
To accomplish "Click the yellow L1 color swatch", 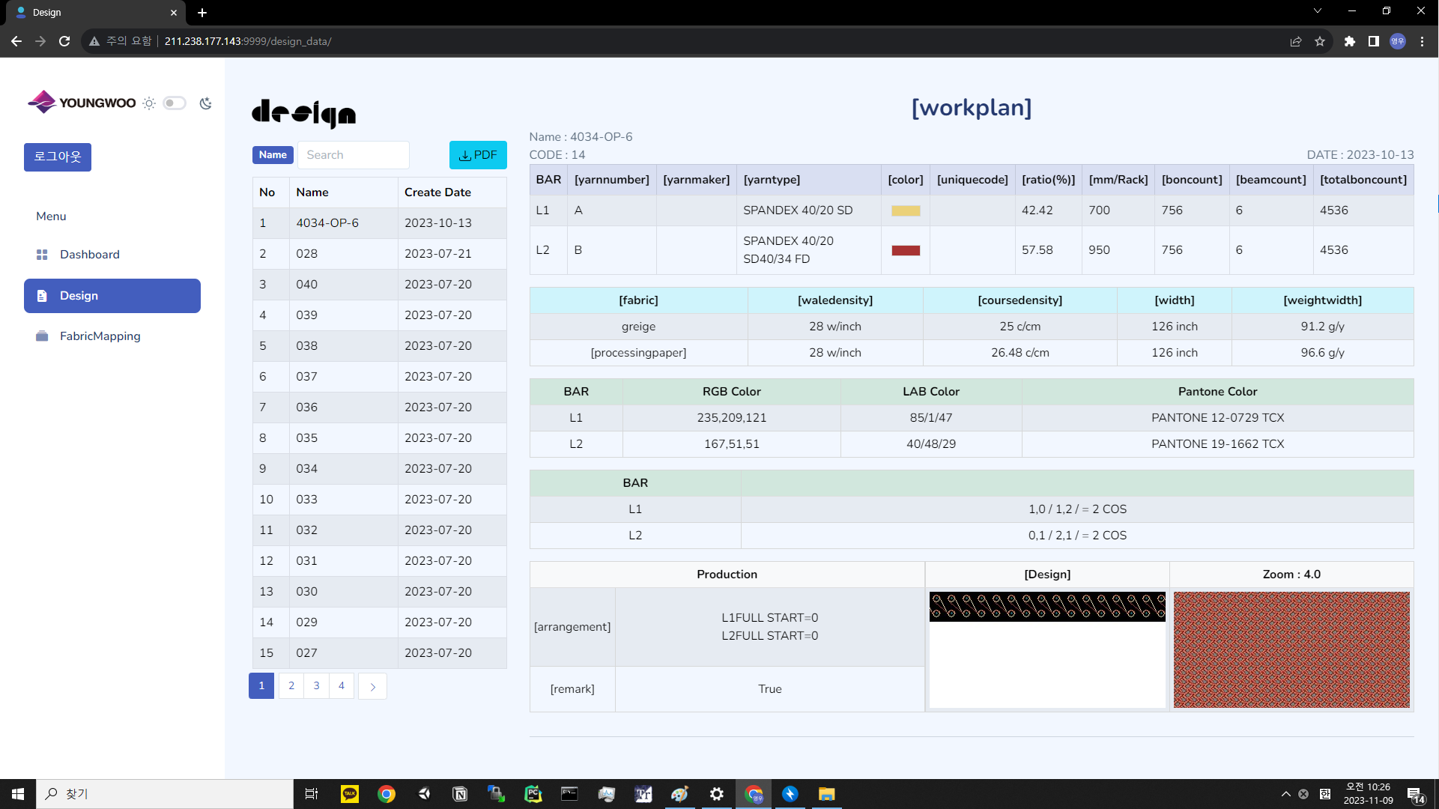I will tap(905, 211).
